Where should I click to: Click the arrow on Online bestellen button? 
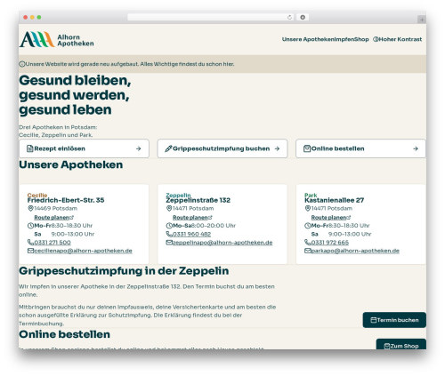click(416, 148)
